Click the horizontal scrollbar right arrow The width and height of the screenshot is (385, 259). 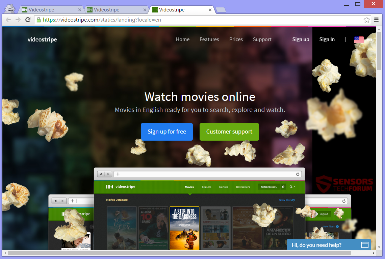pyautogui.click(x=374, y=253)
